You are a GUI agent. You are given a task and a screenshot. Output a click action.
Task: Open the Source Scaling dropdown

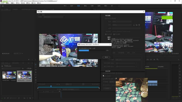53,17
